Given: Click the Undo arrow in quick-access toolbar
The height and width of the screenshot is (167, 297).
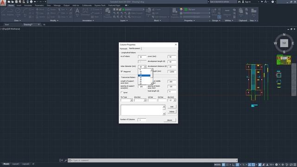Looking at the screenshot, I should 35,2.
